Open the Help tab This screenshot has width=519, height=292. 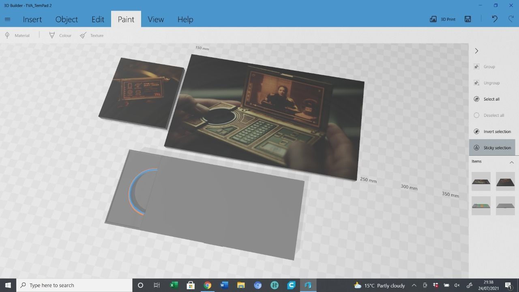(x=185, y=19)
